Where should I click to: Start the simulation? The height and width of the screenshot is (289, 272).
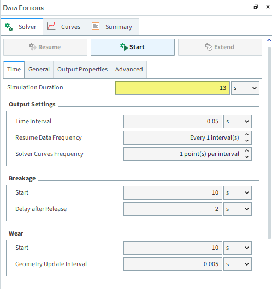133,47
